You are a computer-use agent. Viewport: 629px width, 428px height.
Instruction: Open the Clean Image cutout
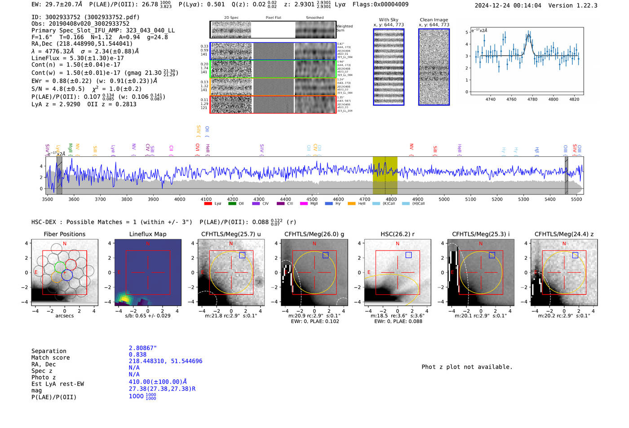pyautogui.click(x=434, y=67)
